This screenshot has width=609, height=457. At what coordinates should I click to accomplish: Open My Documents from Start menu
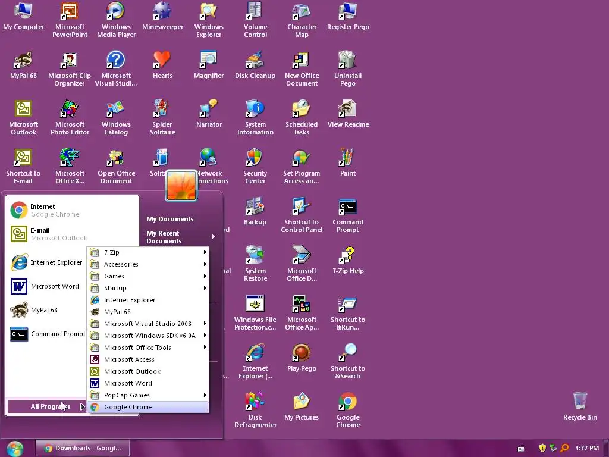[169, 219]
